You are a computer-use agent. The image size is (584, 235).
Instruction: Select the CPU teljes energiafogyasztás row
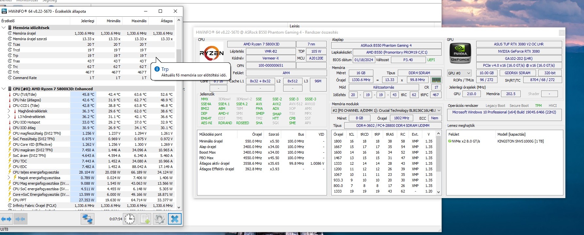point(88,172)
